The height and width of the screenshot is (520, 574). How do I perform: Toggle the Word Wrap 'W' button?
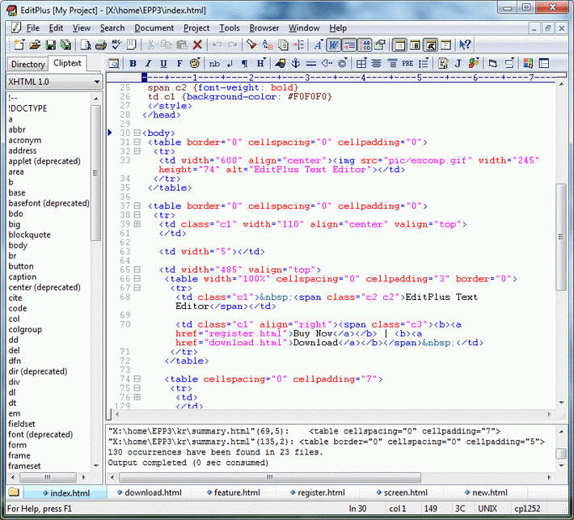[333, 44]
